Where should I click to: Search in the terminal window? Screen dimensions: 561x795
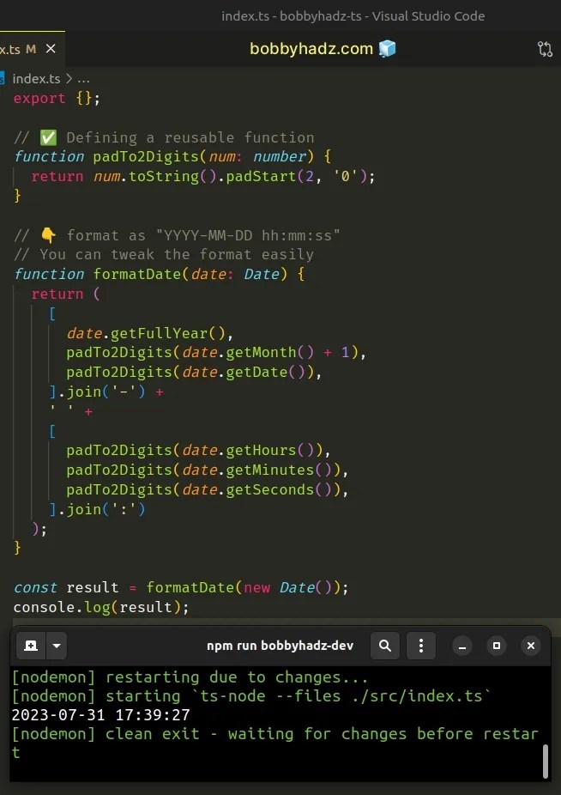tap(385, 646)
